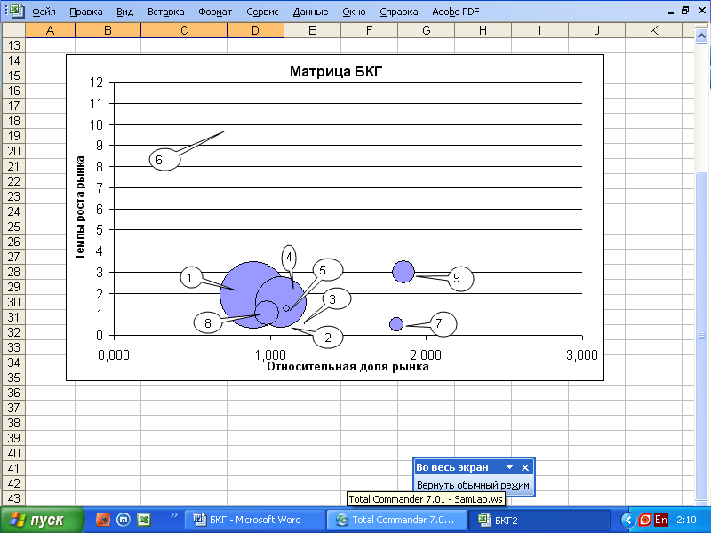The width and height of the screenshot is (711, 533).
Task: Open the Формат menu
Action: 215,12
